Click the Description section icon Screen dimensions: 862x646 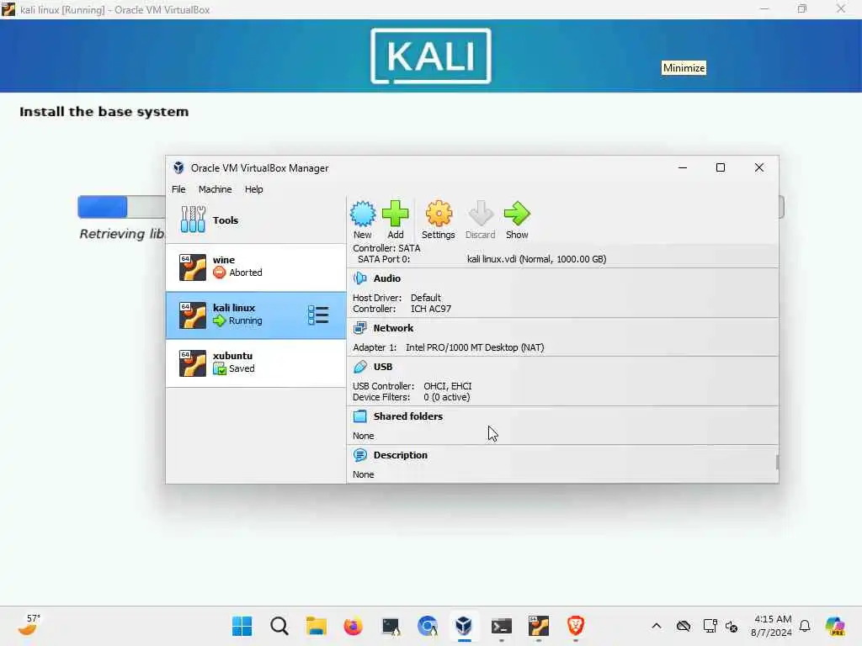click(x=360, y=455)
